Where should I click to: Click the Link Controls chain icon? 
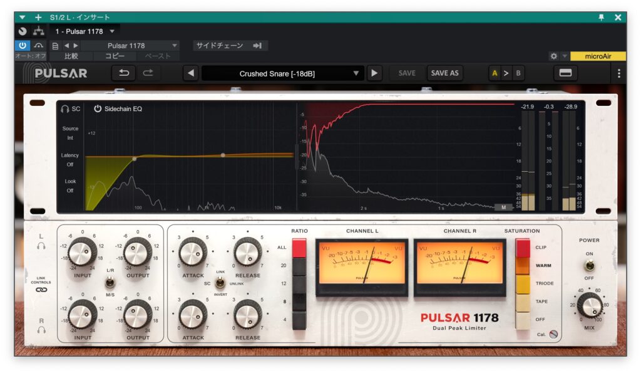41,290
